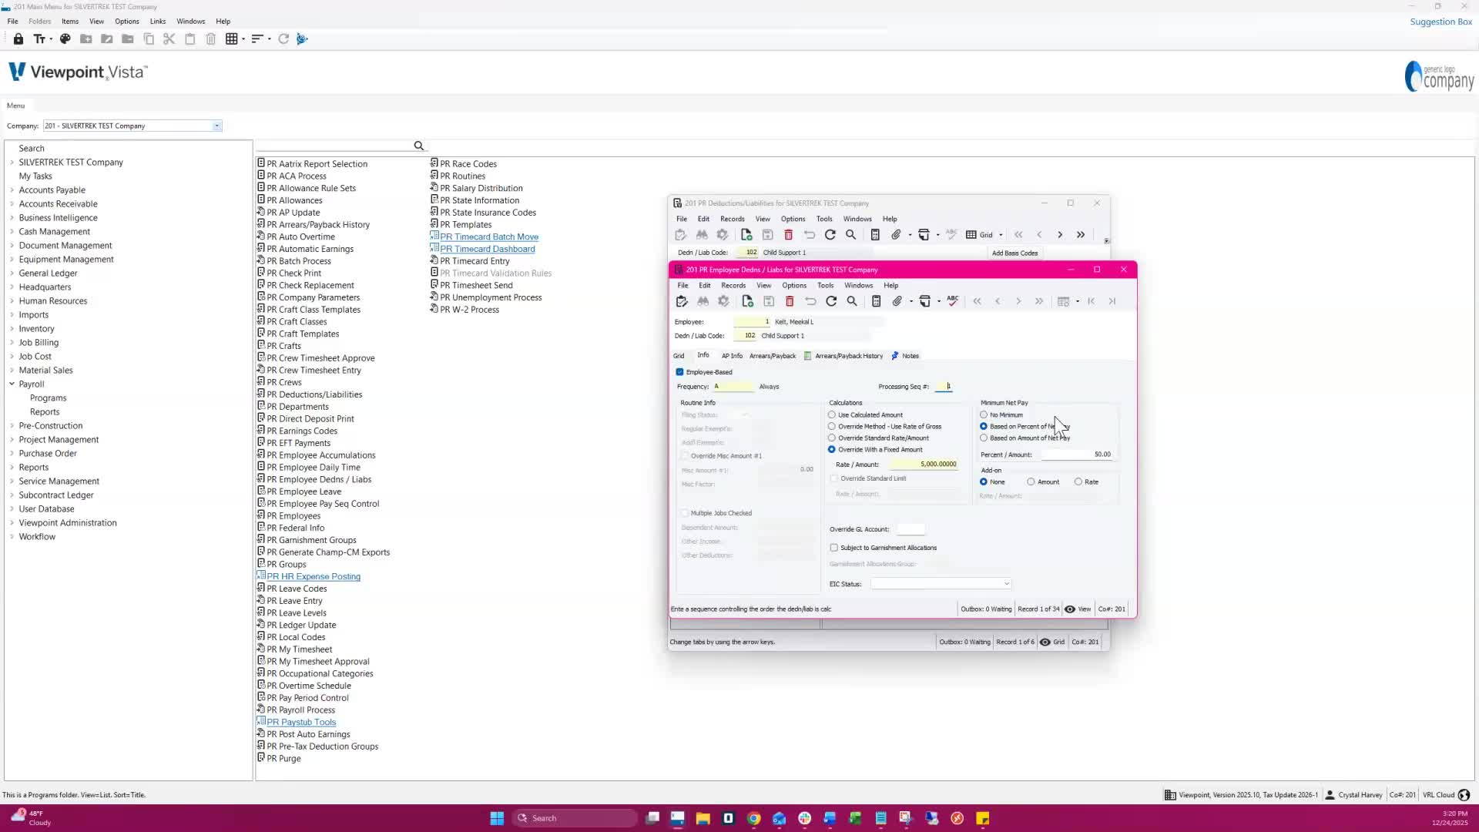Open the EIC Status dropdown
Image resolution: width=1479 pixels, height=832 pixels.
click(1006, 584)
